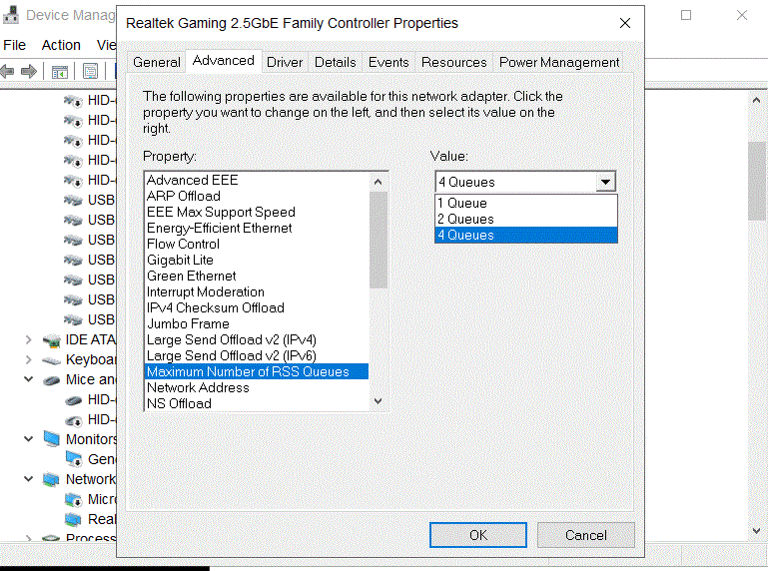Choose '1 Queue' from the dropdown list

[x=526, y=203]
